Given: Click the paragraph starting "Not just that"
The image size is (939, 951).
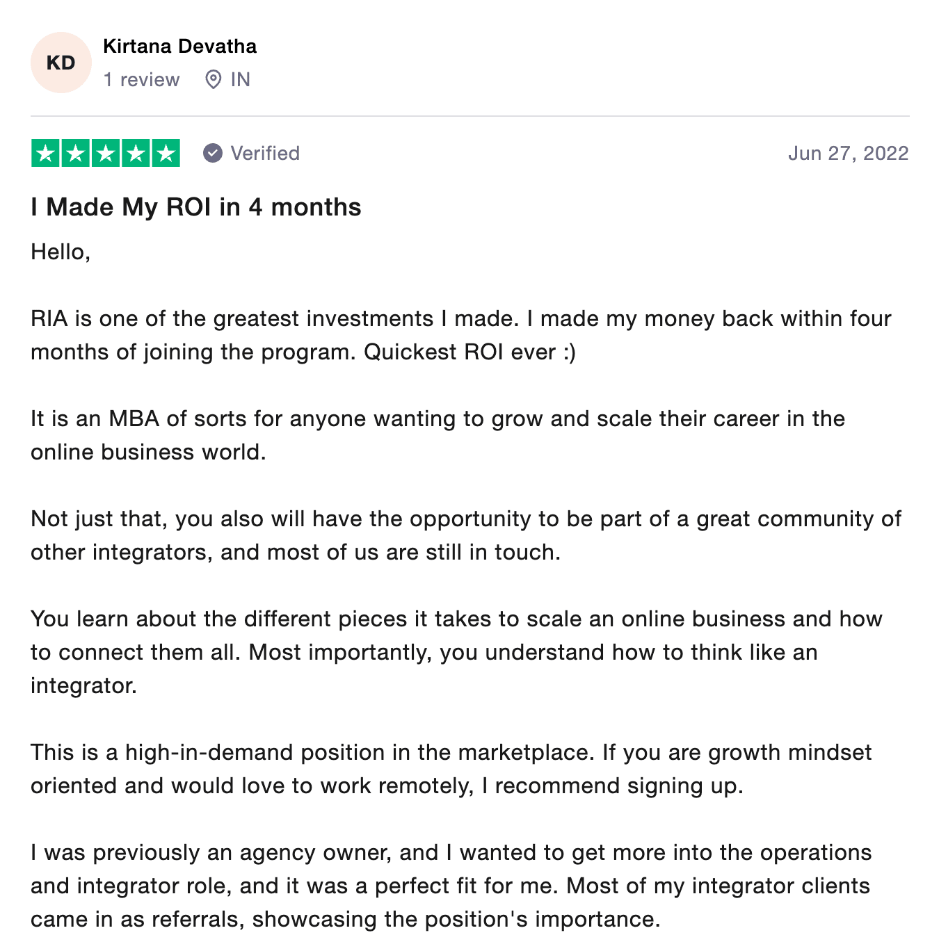Looking at the screenshot, I should coord(465,535).
